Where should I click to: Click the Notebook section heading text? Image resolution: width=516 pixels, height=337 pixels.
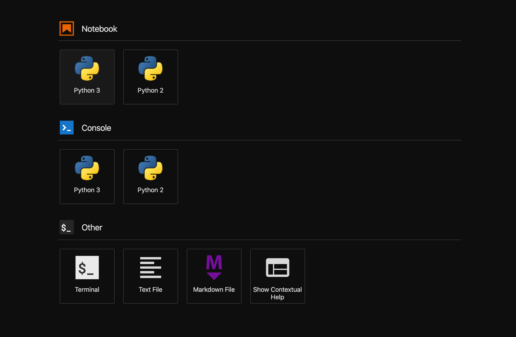(x=99, y=29)
